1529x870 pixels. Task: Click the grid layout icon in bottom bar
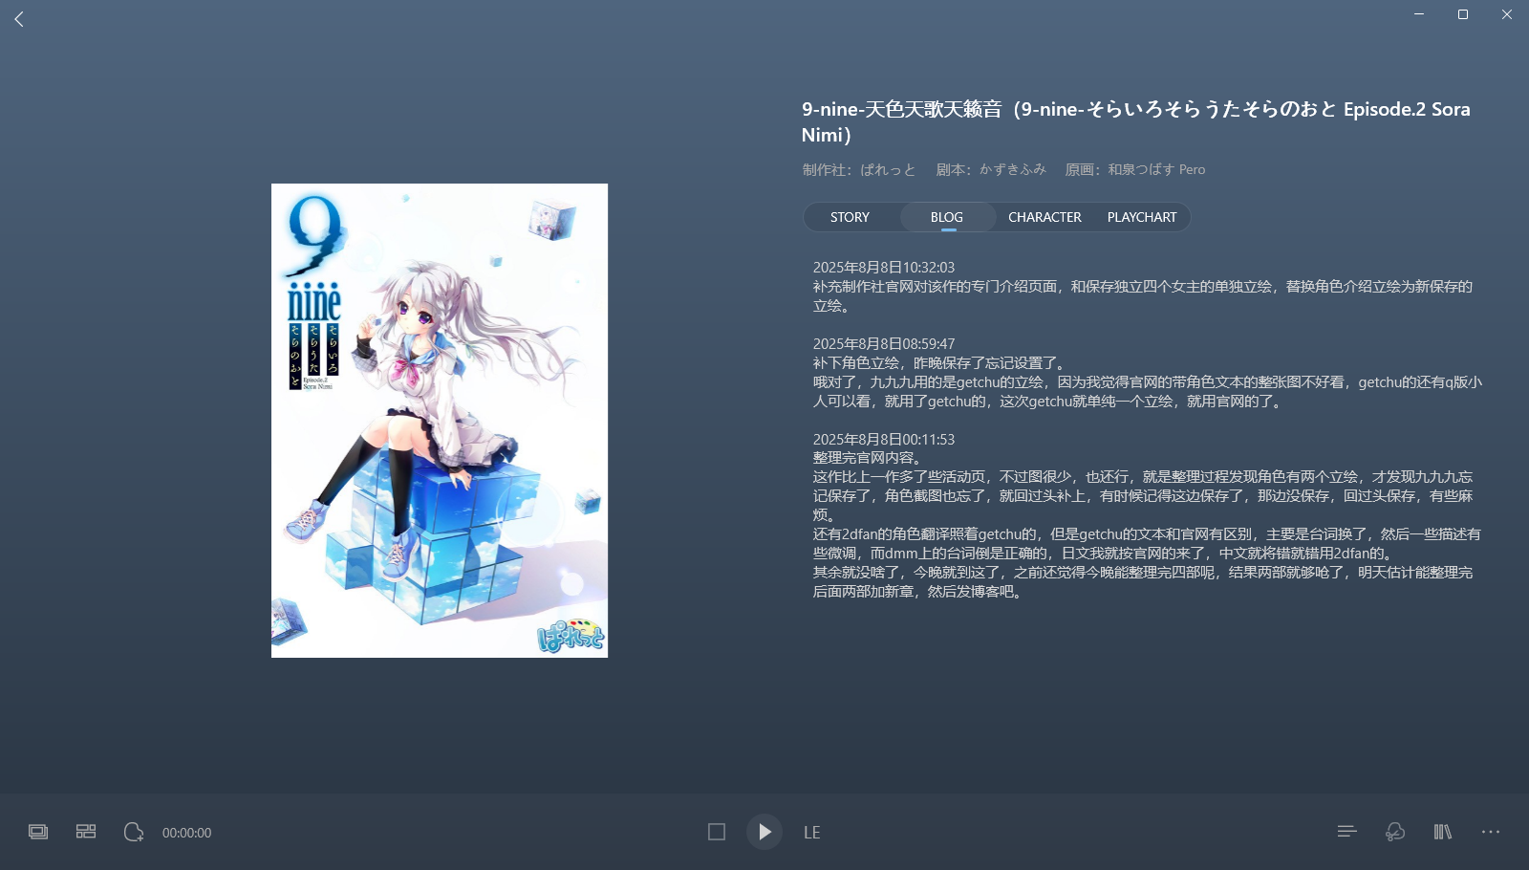click(86, 832)
